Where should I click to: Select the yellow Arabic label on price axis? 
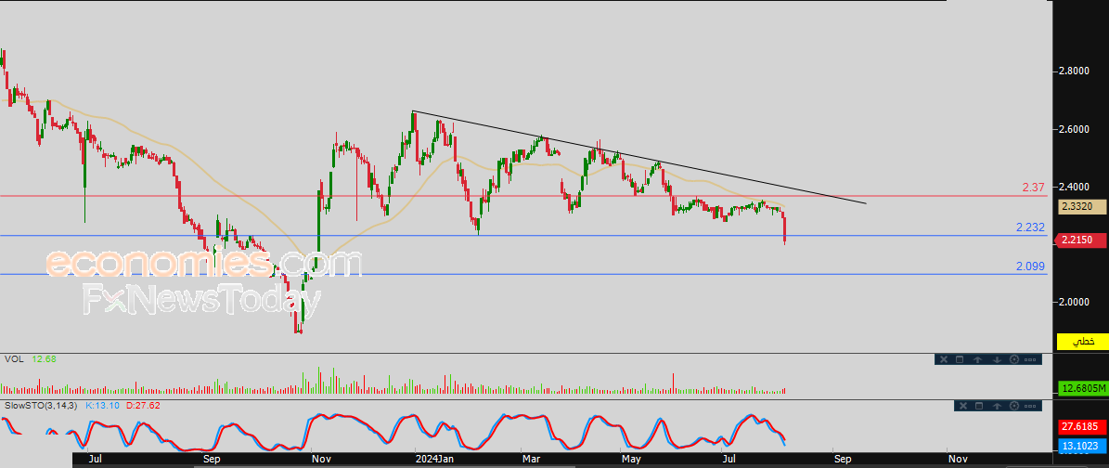(x=1081, y=342)
